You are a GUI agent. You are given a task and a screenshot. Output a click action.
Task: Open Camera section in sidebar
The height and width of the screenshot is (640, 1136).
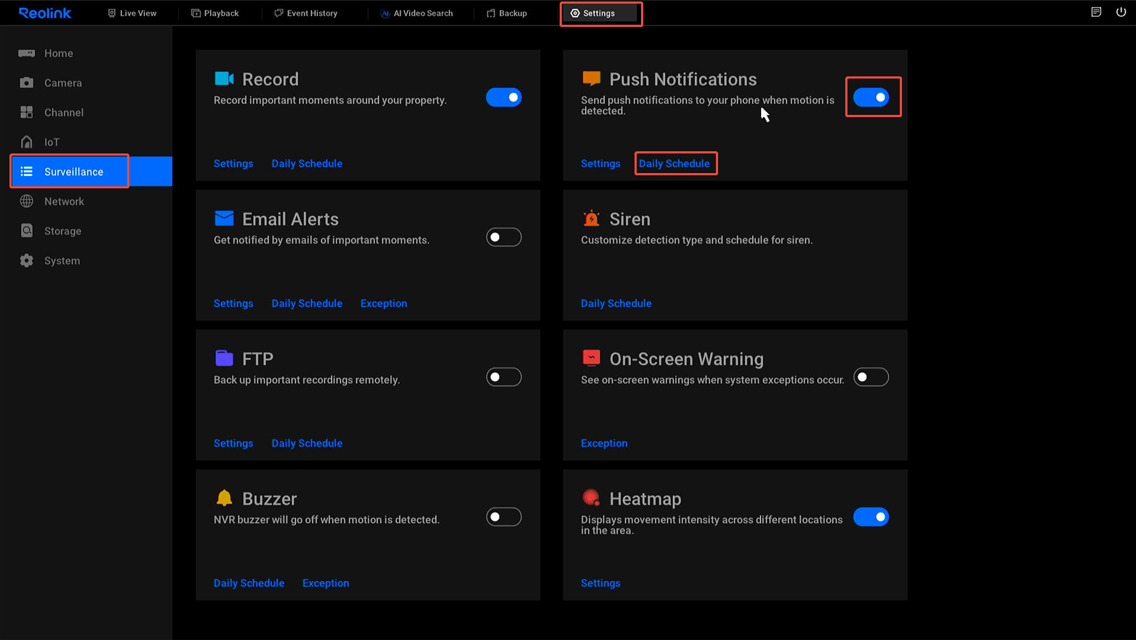63,83
